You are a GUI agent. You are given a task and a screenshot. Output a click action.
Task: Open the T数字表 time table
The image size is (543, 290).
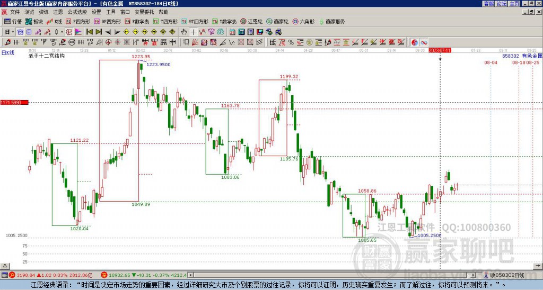pyautogui.click(x=224, y=21)
